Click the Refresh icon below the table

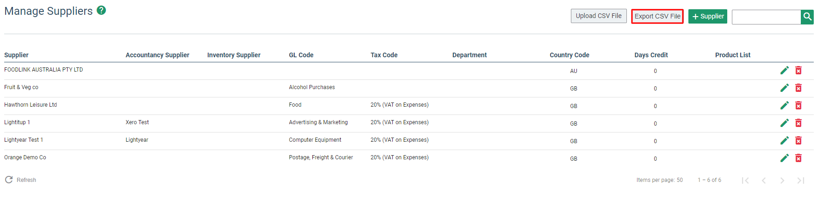[9, 180]
